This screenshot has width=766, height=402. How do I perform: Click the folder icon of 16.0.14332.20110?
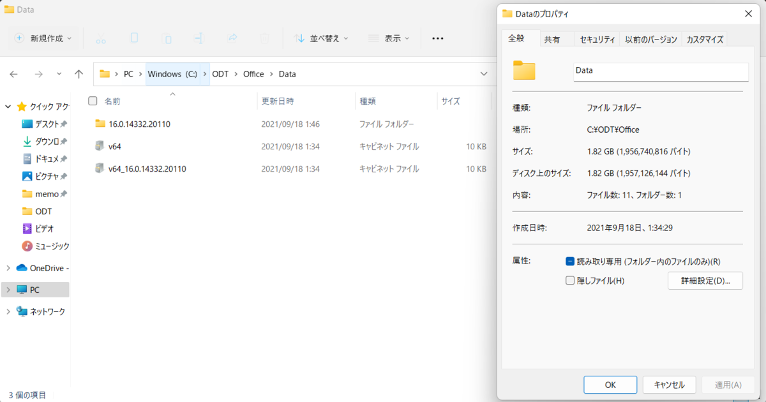click(100, 124)
